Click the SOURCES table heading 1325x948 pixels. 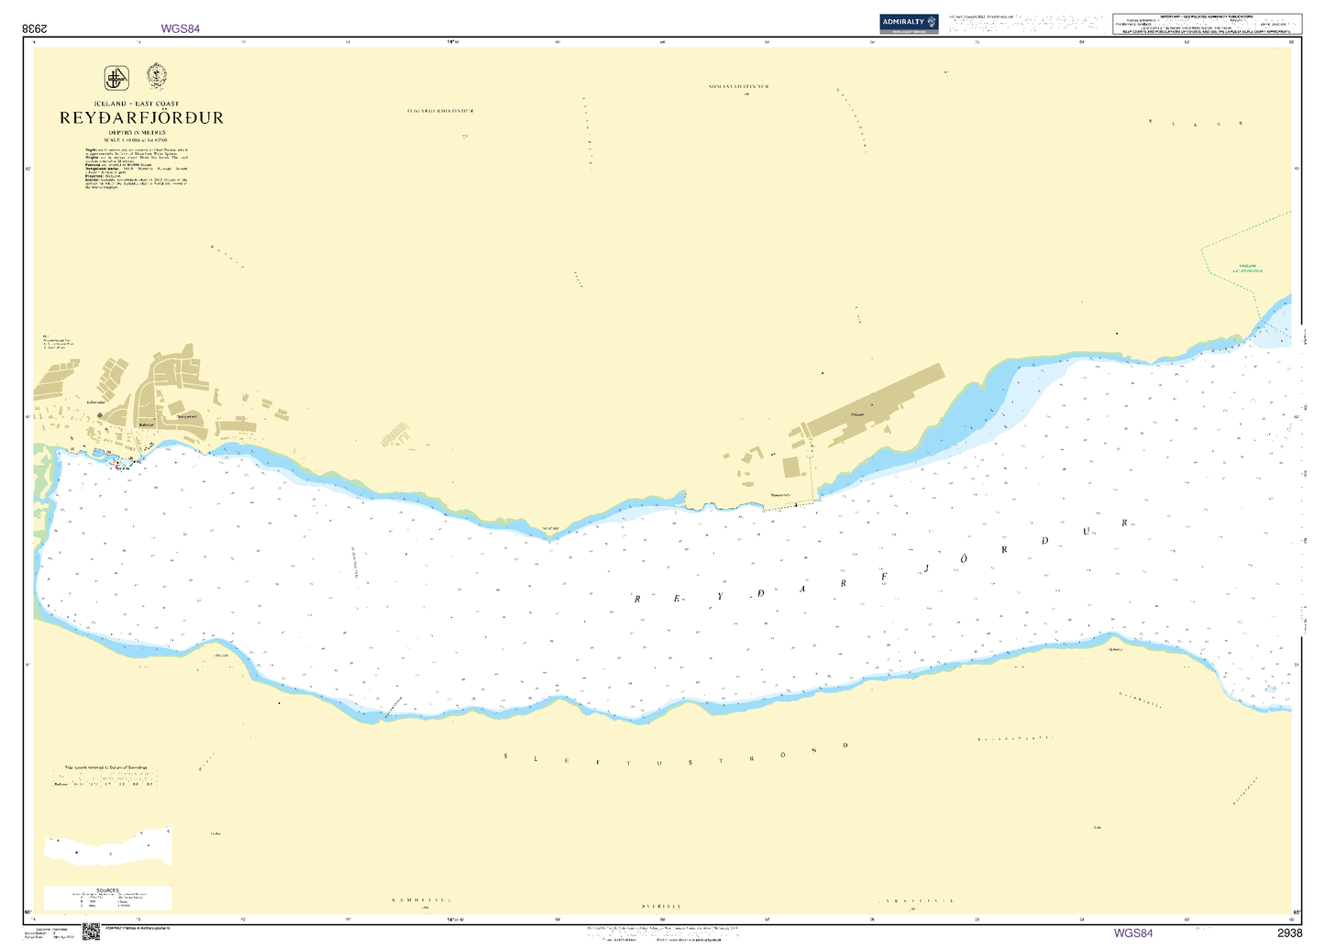(107, 889)
